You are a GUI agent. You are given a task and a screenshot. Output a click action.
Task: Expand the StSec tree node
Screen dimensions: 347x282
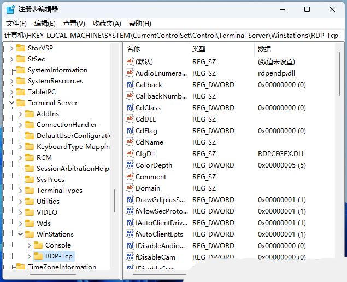click(x=11, y=59)
